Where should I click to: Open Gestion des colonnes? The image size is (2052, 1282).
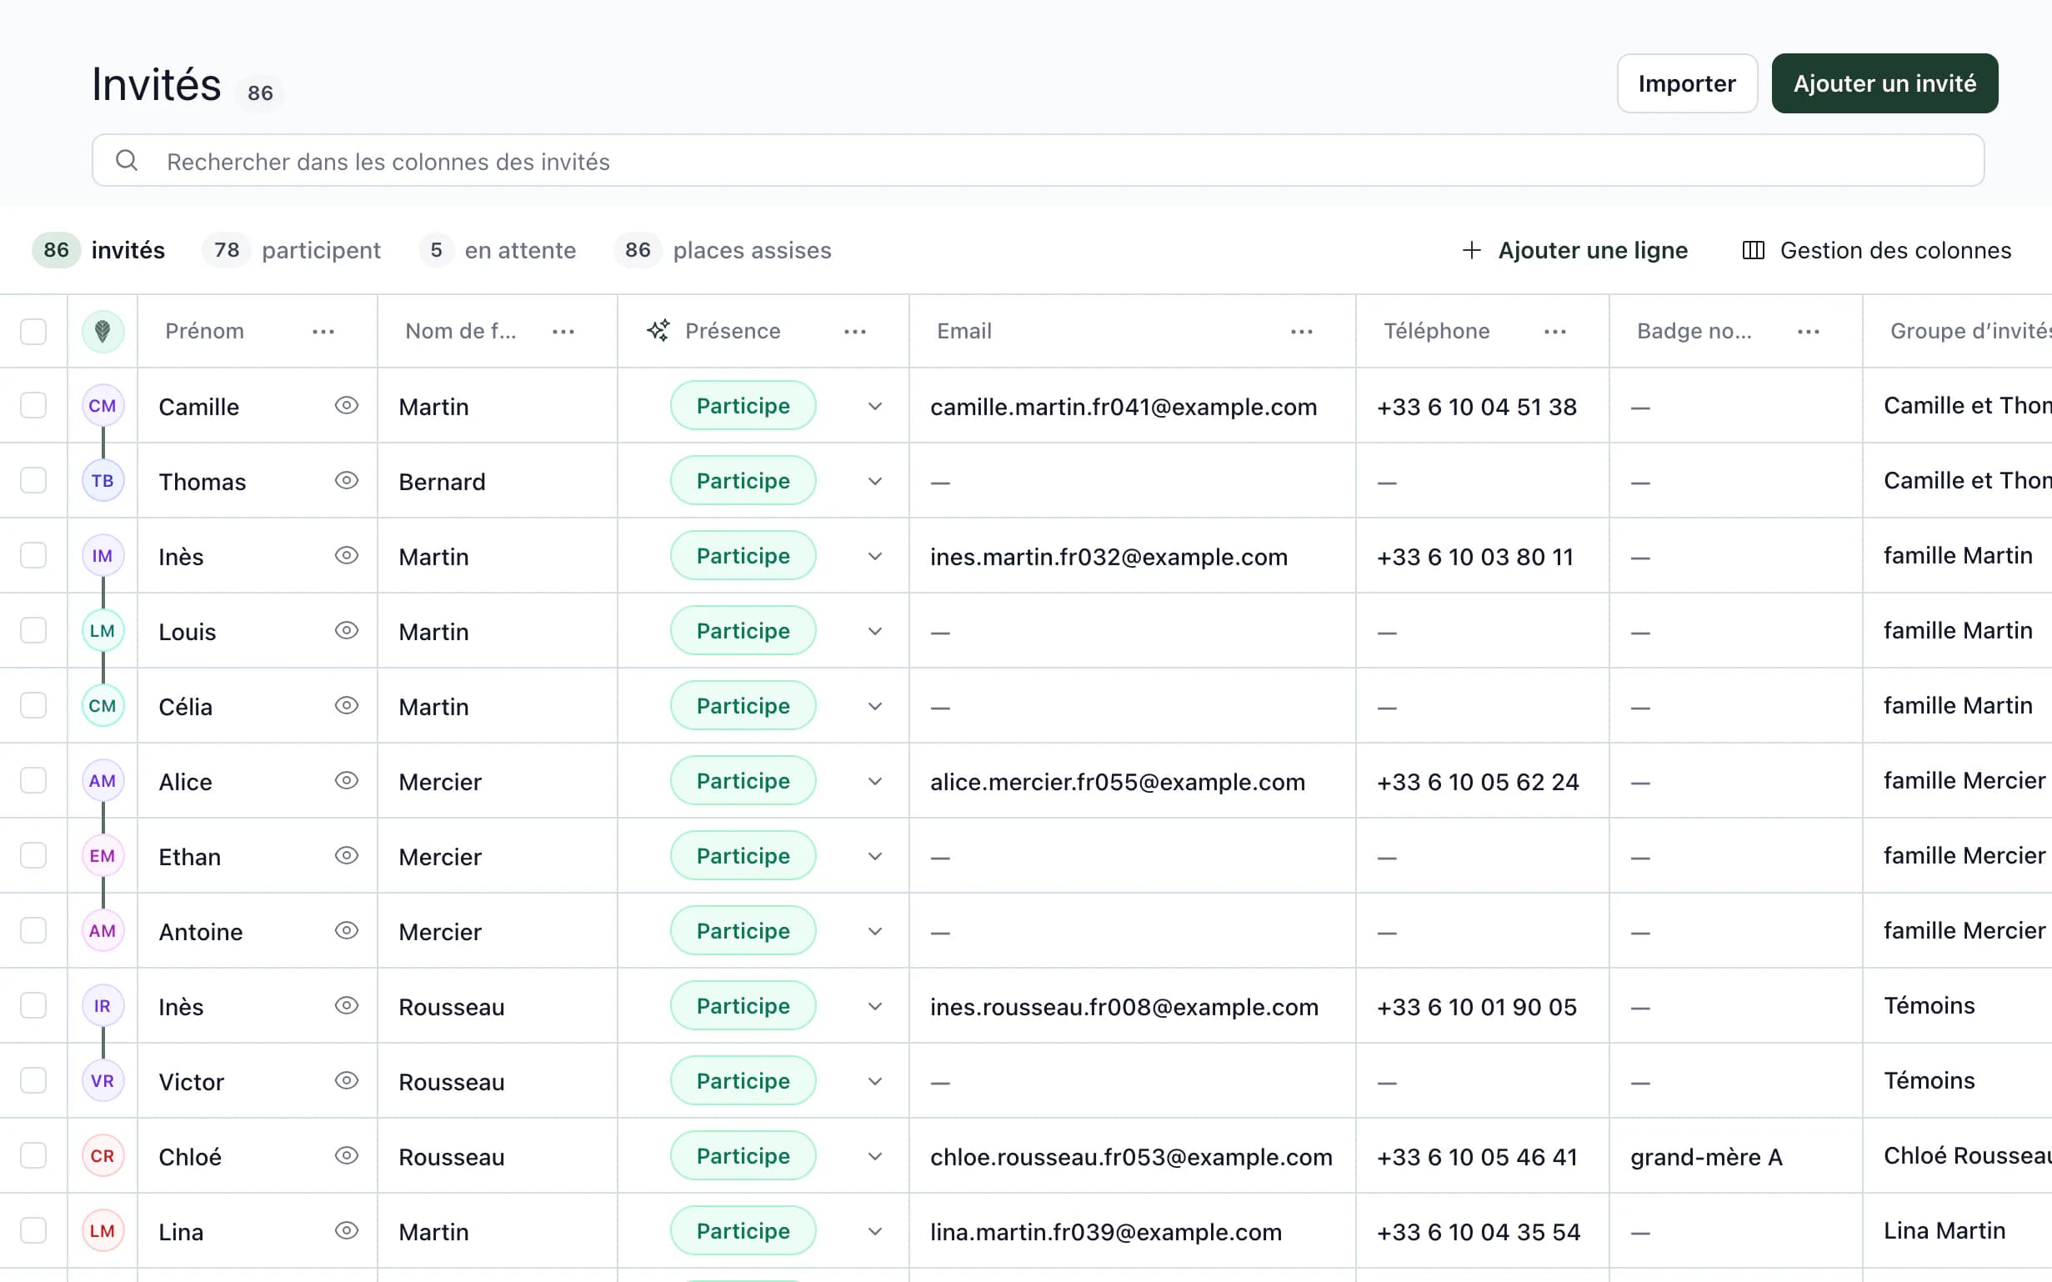click(x=1876, y=250)
